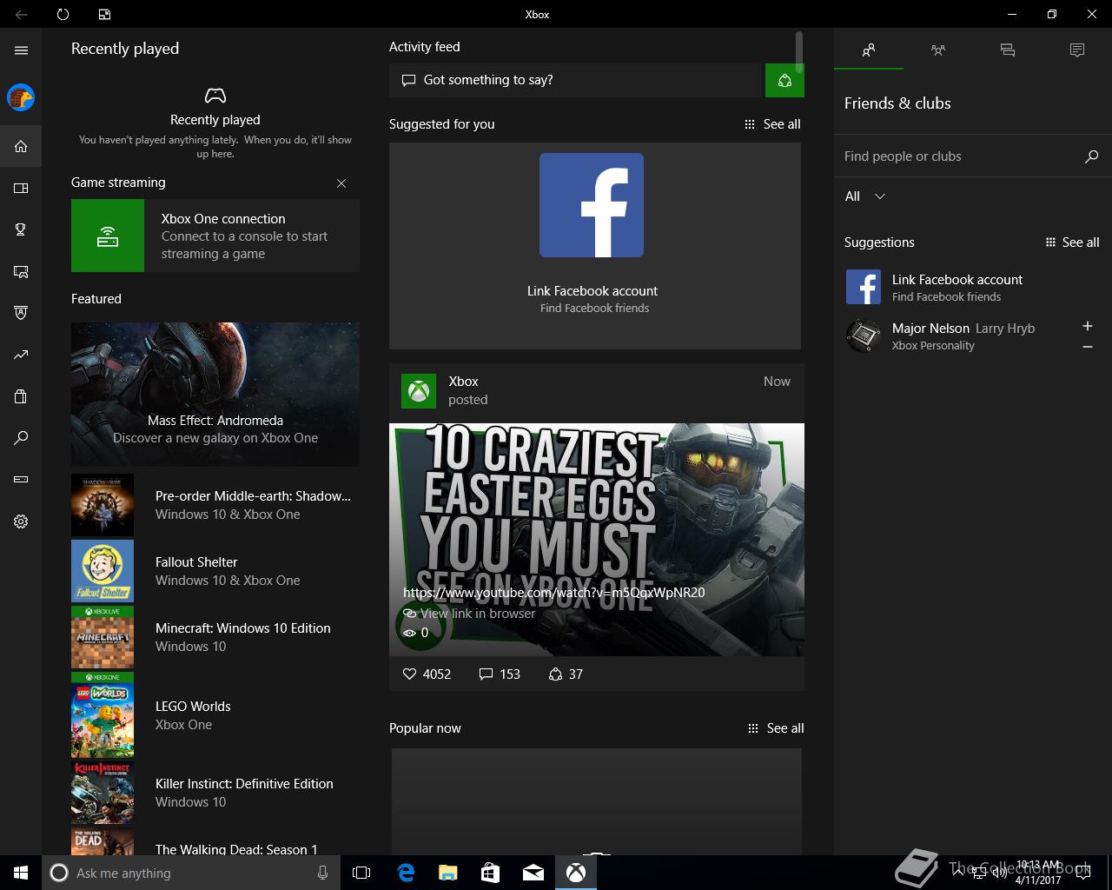Screen dimensions: 1112x890
Task: Click Cortana Ask me anything box
Action: pyautogui.click(x=191, y=873)
